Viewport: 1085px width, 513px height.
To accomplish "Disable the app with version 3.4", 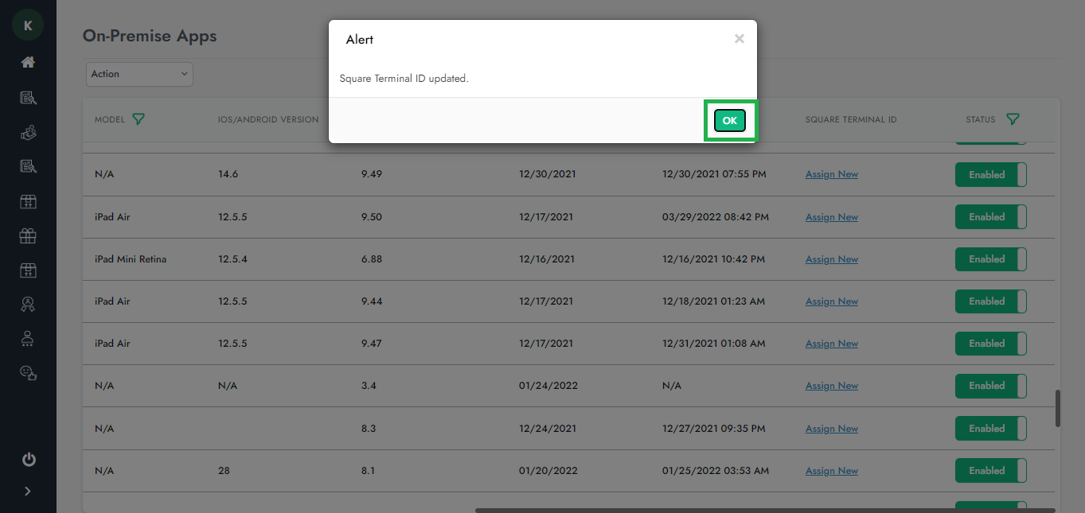I will pos(990,386).
